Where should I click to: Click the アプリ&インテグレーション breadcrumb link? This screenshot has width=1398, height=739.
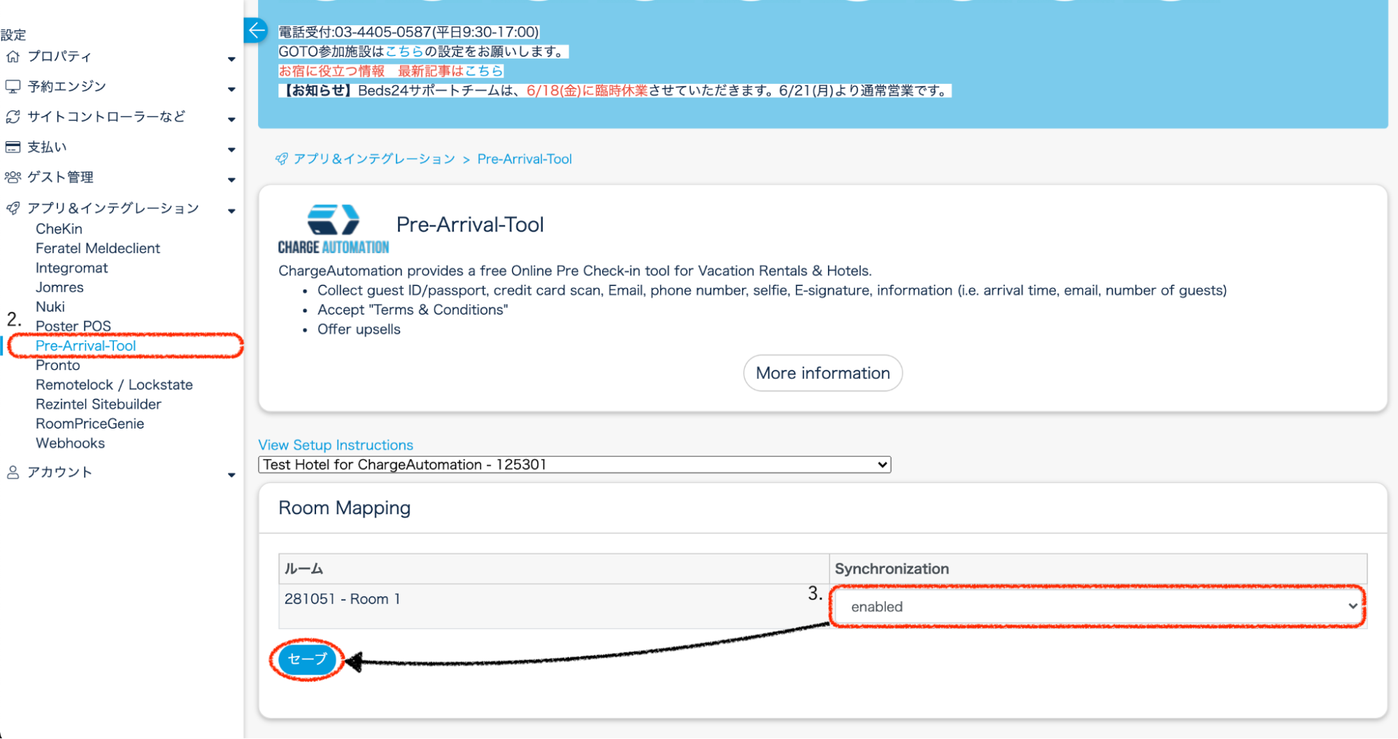[373, 159]
